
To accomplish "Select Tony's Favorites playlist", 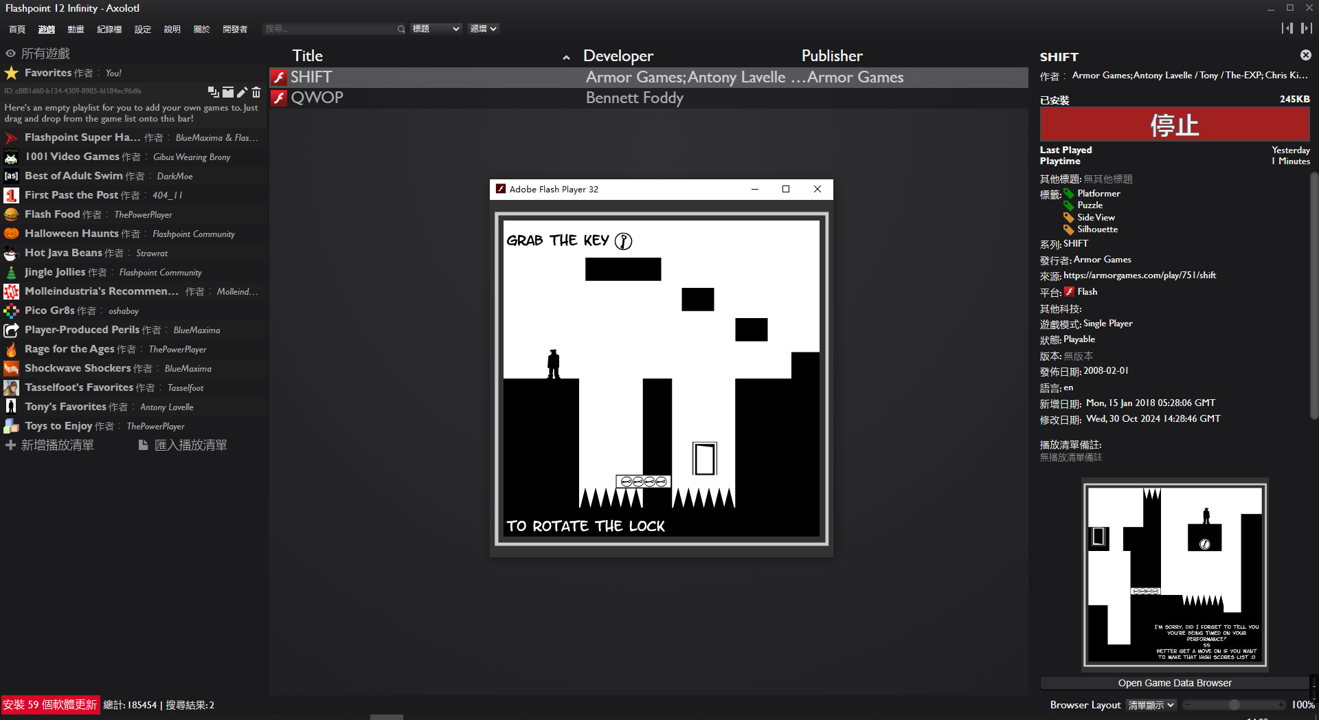I will (134, 407).
